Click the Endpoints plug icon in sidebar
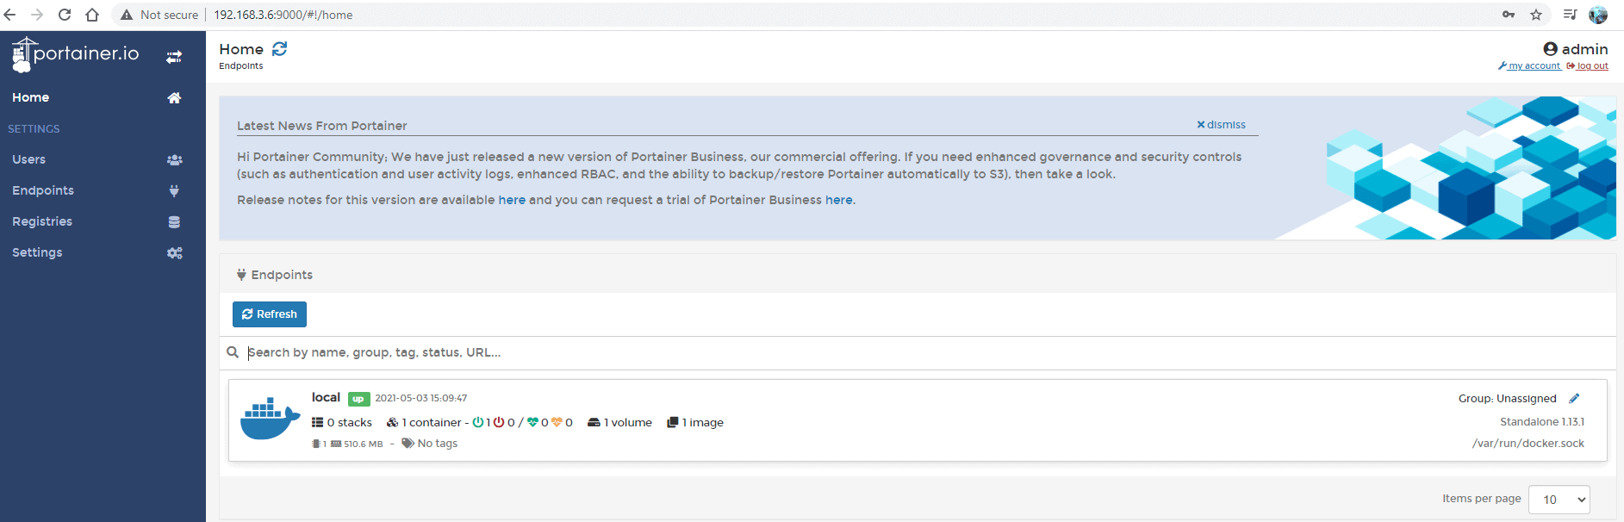The width and height of the screenshot is (1624, 522). tap(174, 191)
